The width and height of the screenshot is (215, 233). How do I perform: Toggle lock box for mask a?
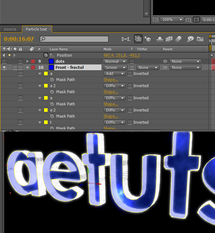pyautogui.click(x=20, y=73)
